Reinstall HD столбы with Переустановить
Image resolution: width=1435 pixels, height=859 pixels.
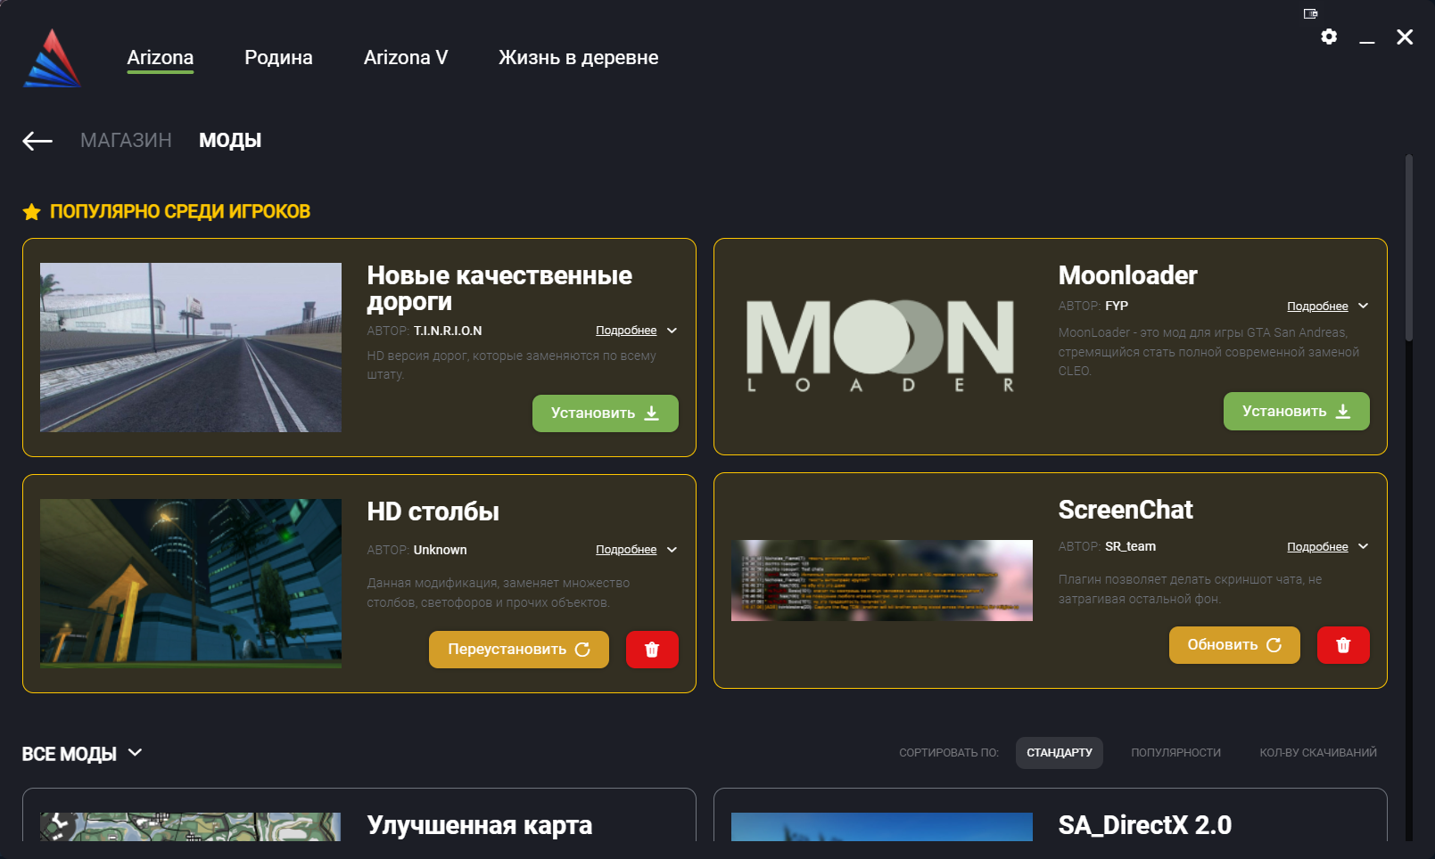[519, 650]
